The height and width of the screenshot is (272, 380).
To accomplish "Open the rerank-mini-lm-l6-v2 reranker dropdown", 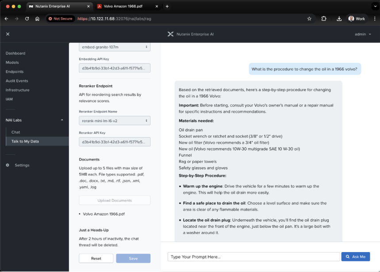I will pyautogui.click(x=115, y=120).
